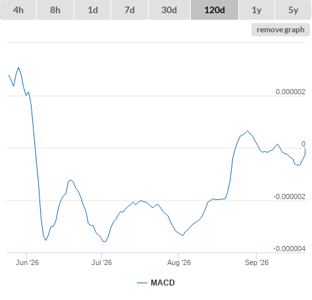Click the zero line y-axis label
Screen dimensions: 312x300
303,144
